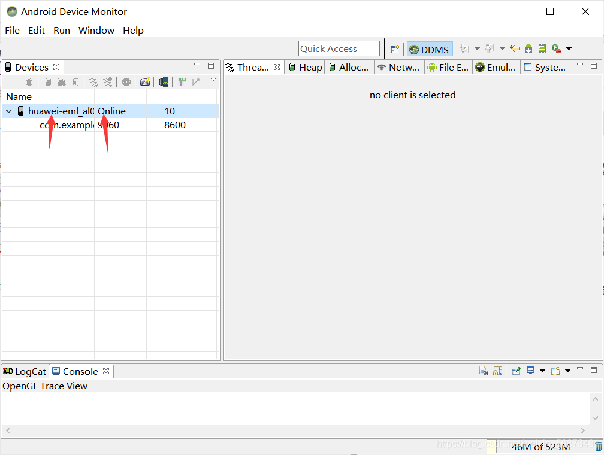This screenshot has width=604, height=455.
Task: Click the Debug selected process bug icon
Action: point(29,82)
